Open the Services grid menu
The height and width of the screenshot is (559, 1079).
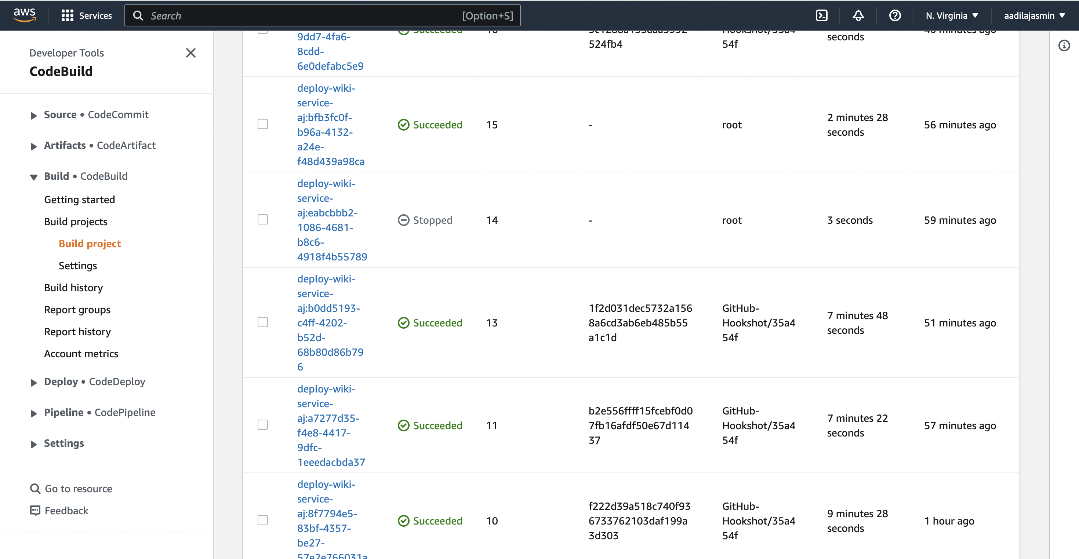point(86,15)
